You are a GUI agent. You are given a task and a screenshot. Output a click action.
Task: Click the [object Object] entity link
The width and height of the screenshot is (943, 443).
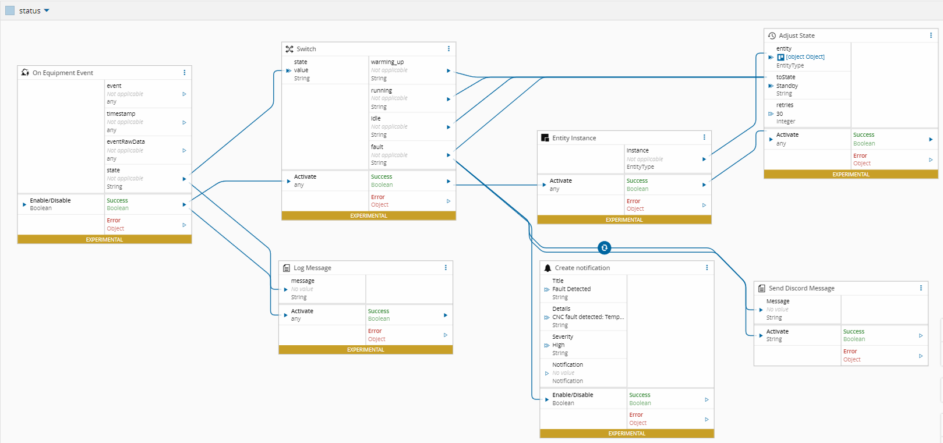[804, 57]
